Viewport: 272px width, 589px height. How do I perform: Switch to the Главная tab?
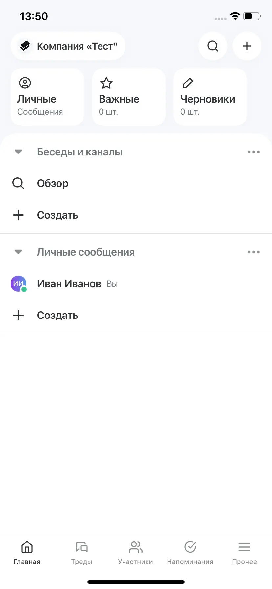click(x=27, y=553)
